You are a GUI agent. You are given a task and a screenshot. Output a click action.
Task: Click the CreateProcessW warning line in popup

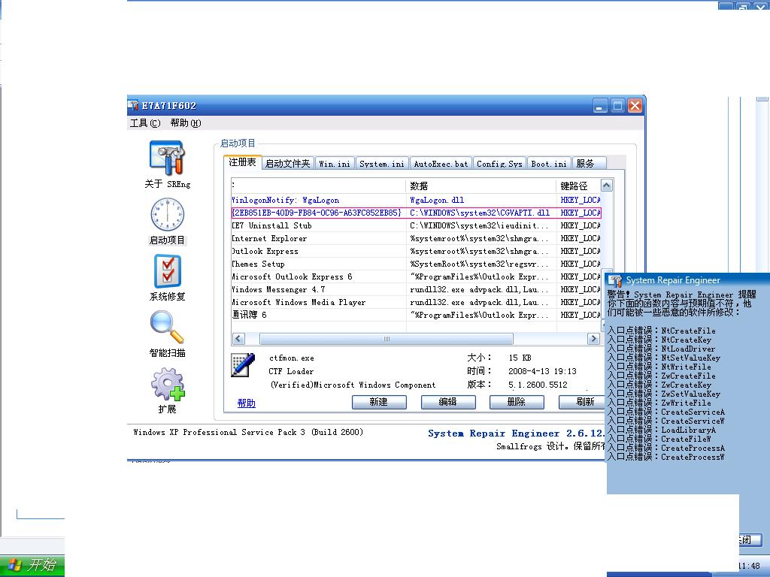(666, 457)
